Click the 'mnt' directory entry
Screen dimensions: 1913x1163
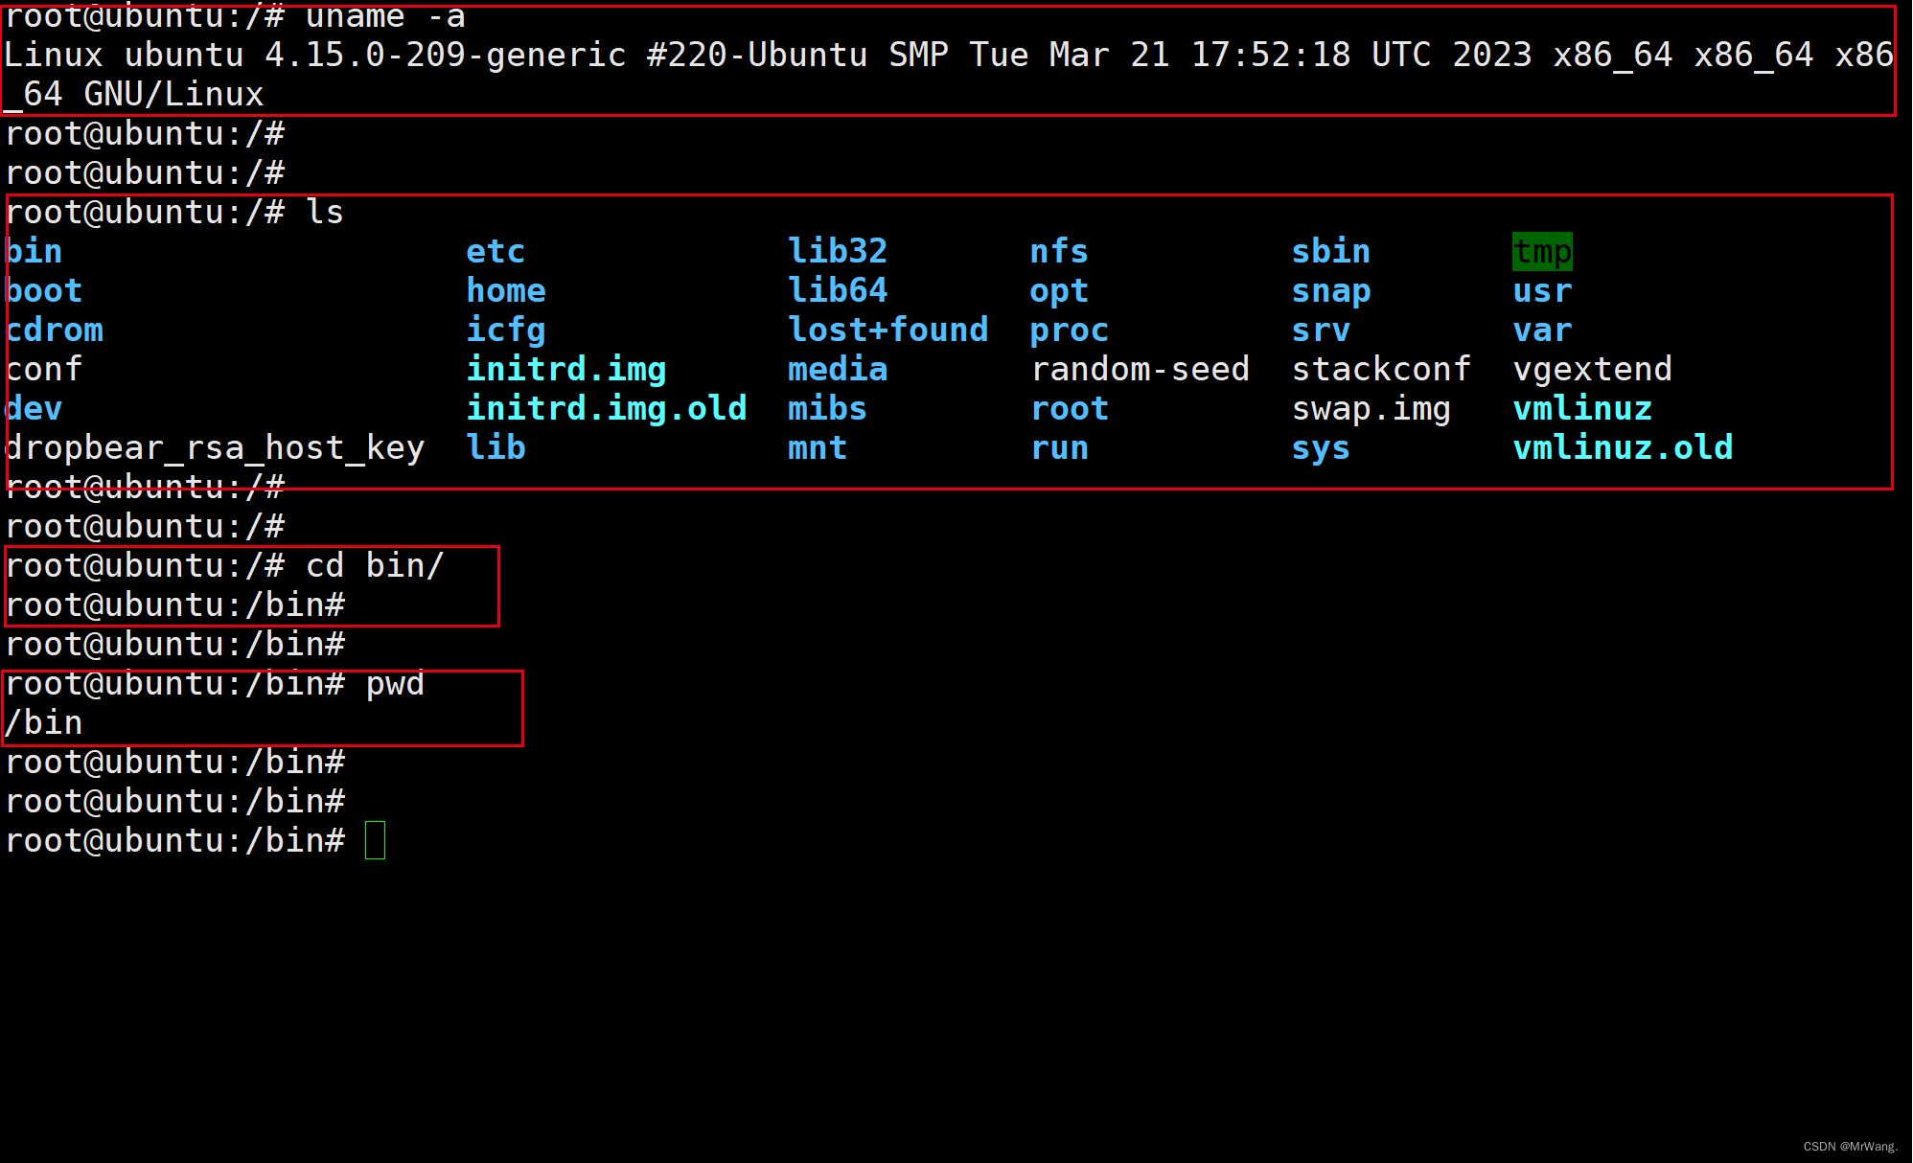click(818, 448)
